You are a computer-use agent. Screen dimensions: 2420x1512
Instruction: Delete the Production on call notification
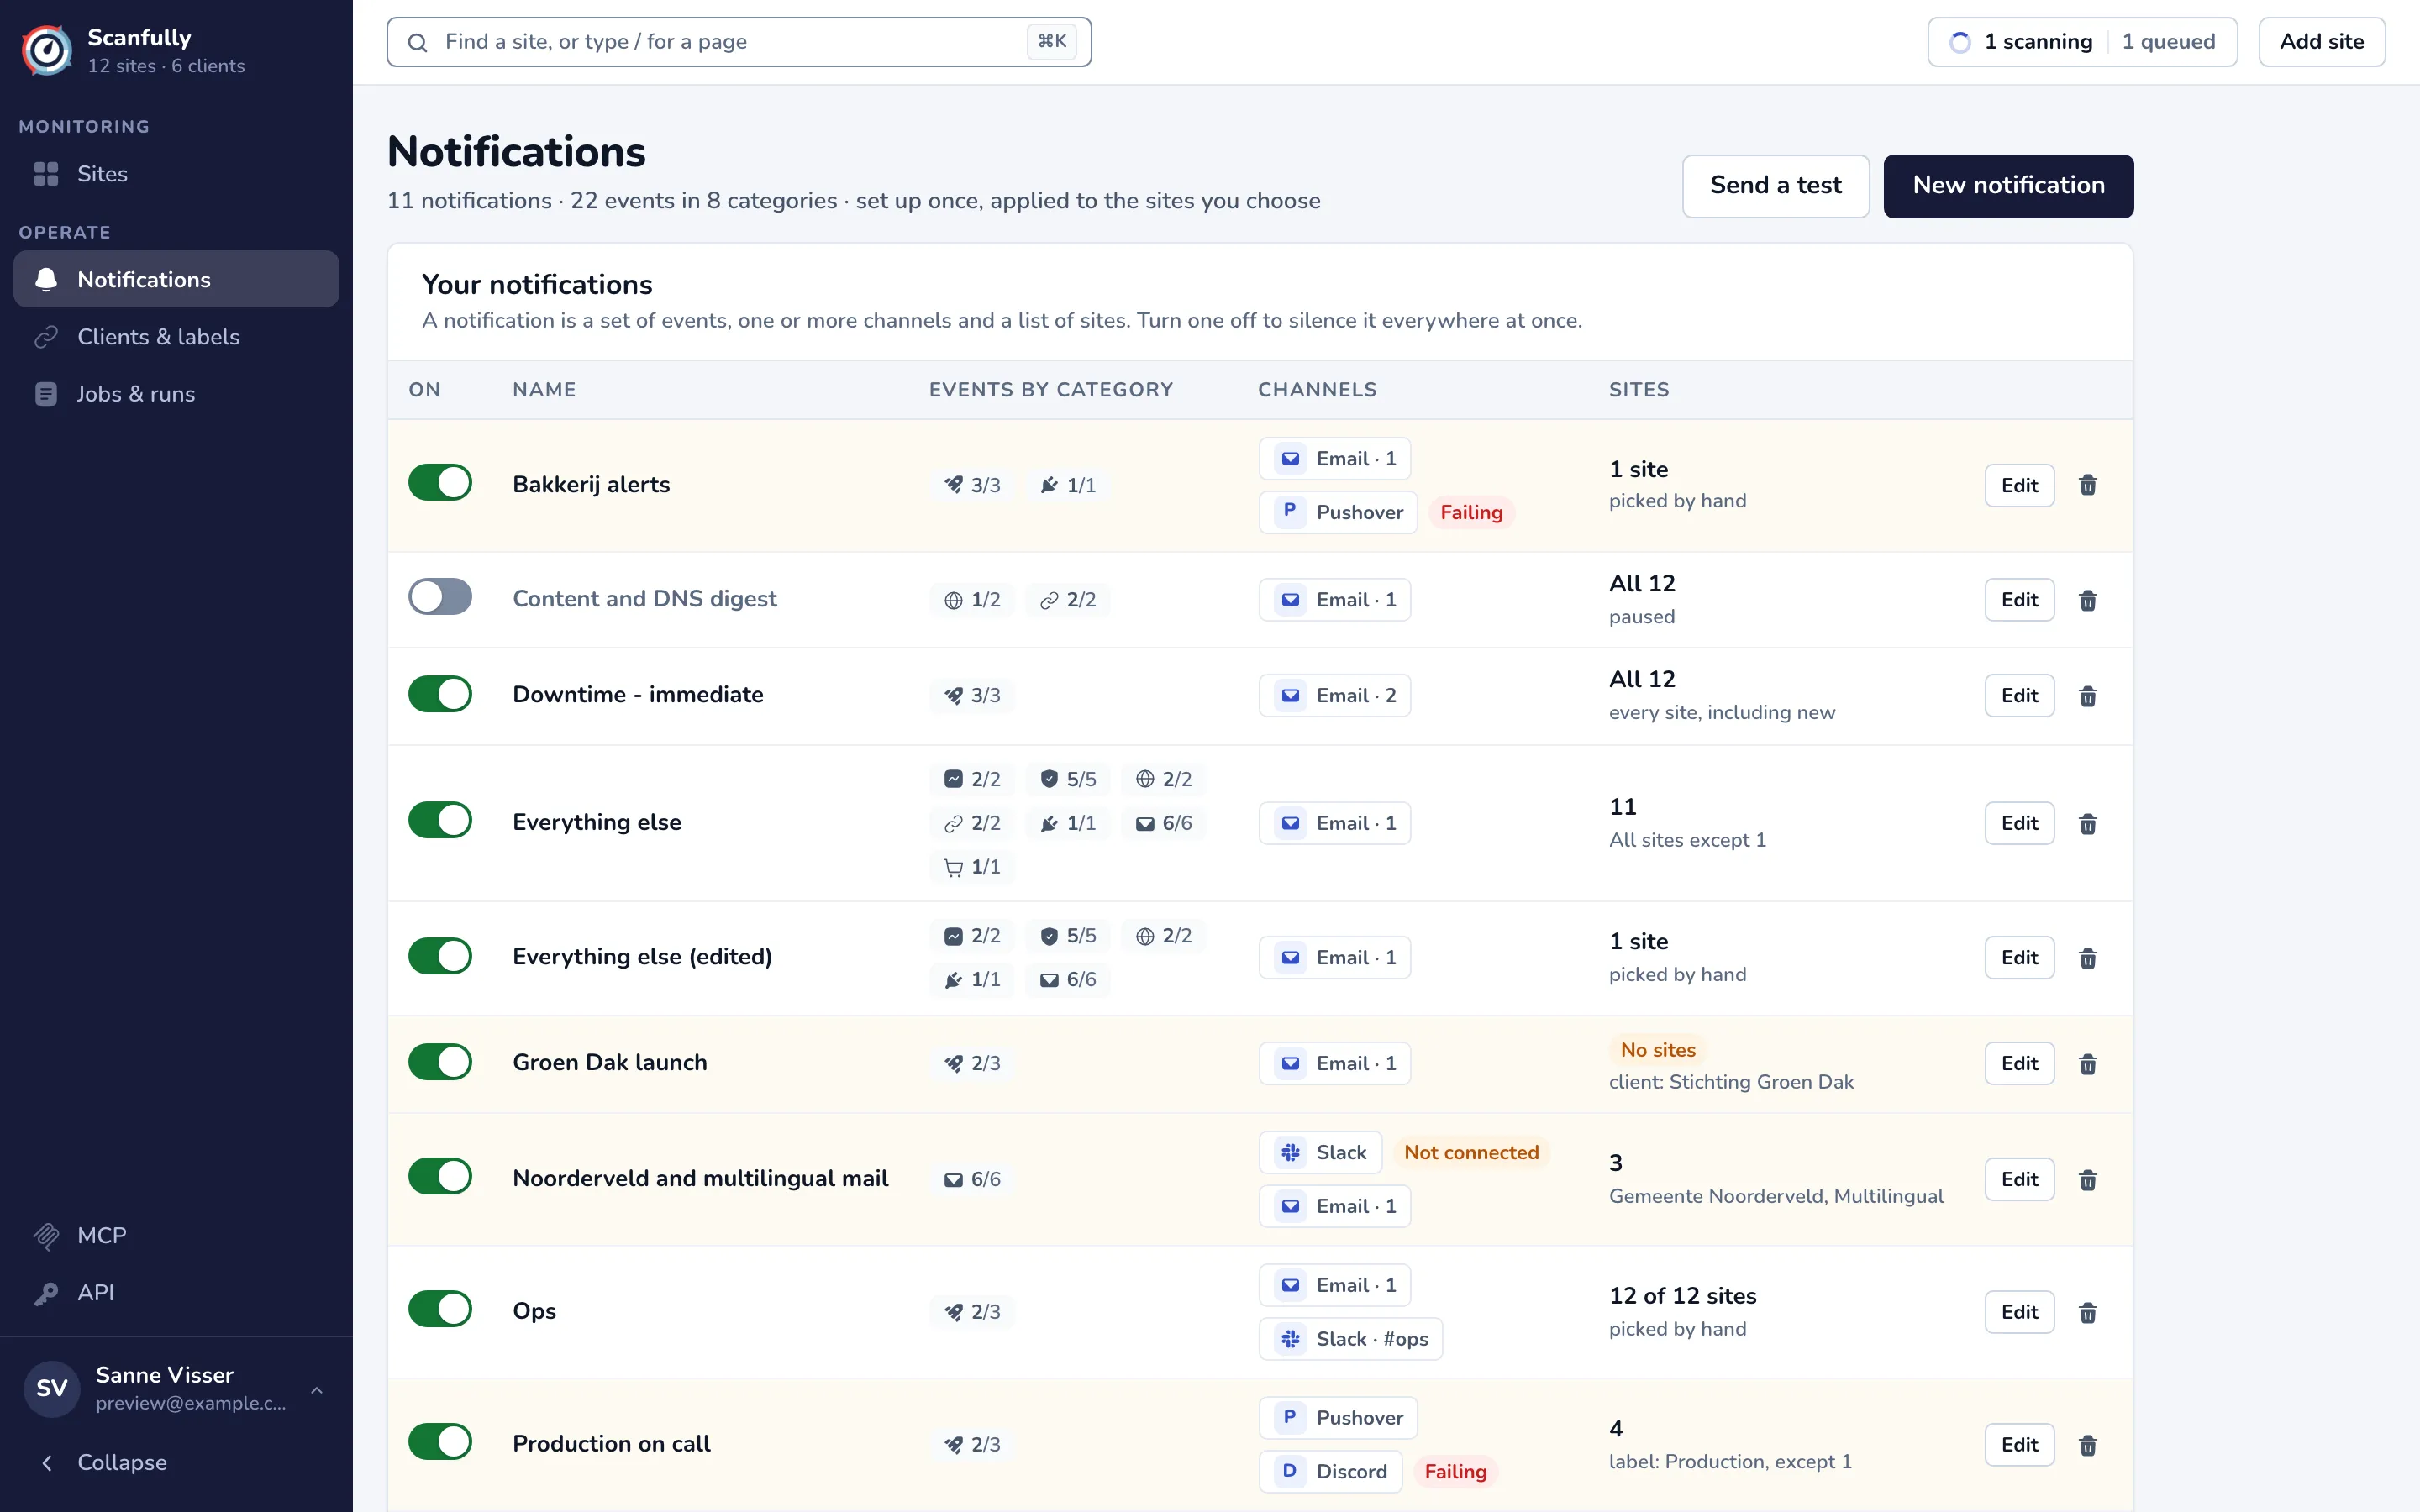point(2087,1445)
